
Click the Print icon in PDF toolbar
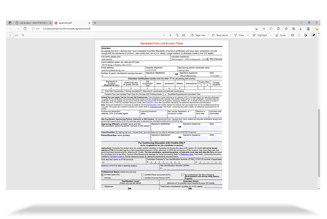pyautogui.click(x=293, y=35)
